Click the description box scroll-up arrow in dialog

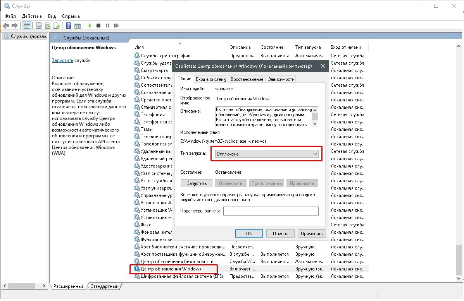tap(315, 110)
